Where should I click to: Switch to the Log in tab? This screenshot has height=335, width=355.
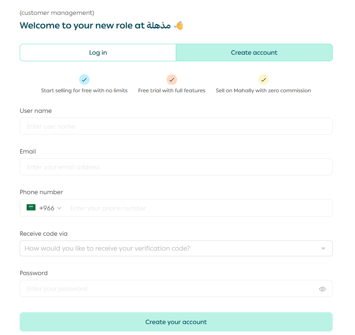click(x=98, y=52)
